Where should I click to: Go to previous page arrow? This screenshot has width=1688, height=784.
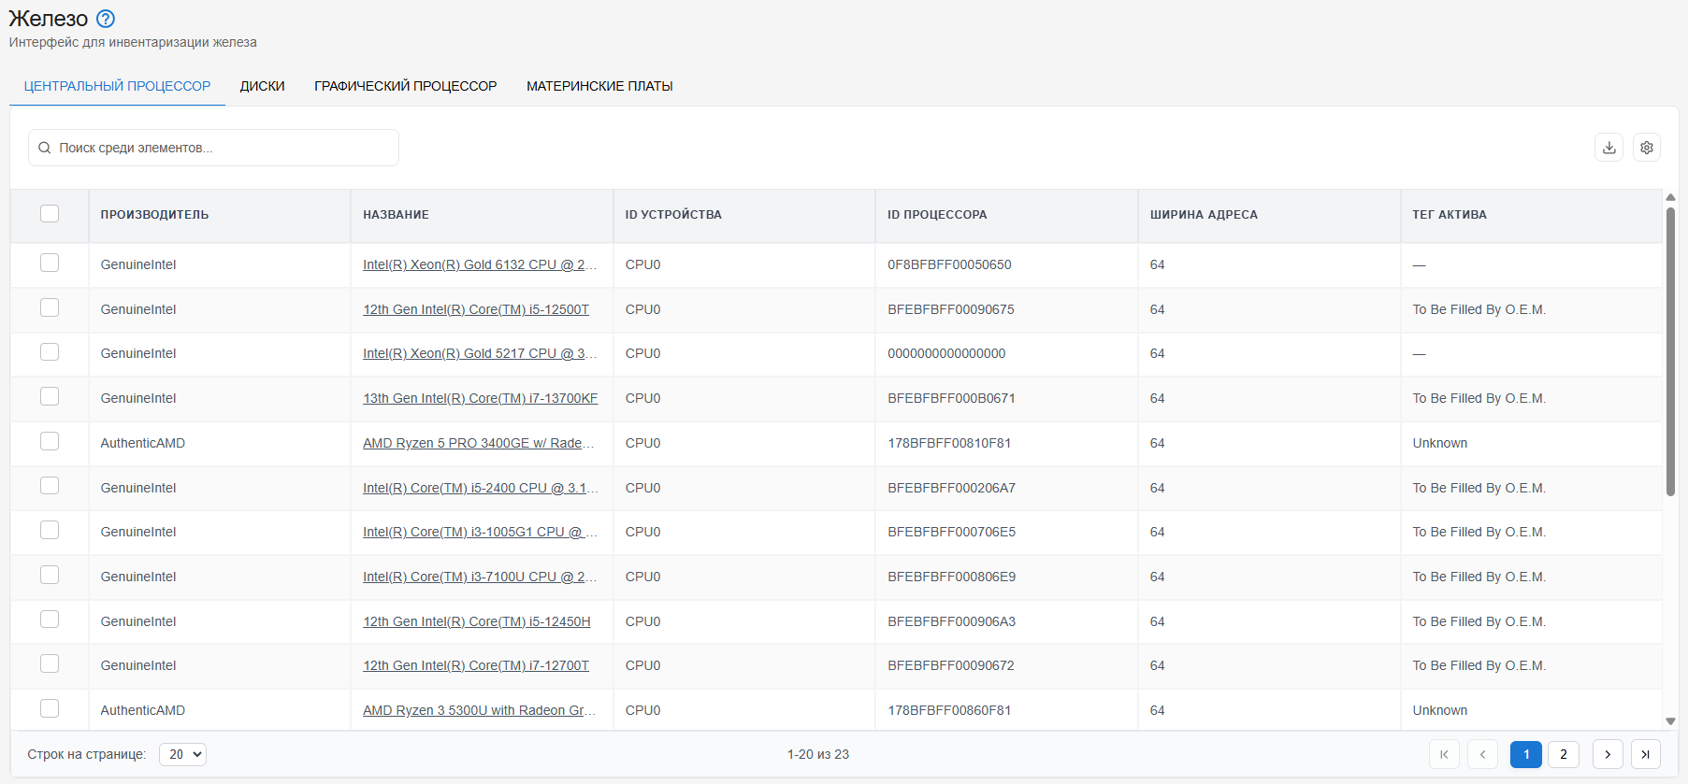click(x=1482, y=754)
